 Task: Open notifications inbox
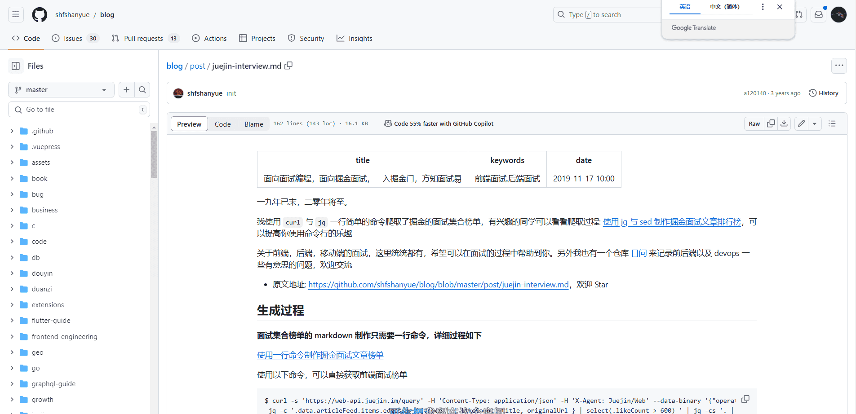[x=819, y=15]
